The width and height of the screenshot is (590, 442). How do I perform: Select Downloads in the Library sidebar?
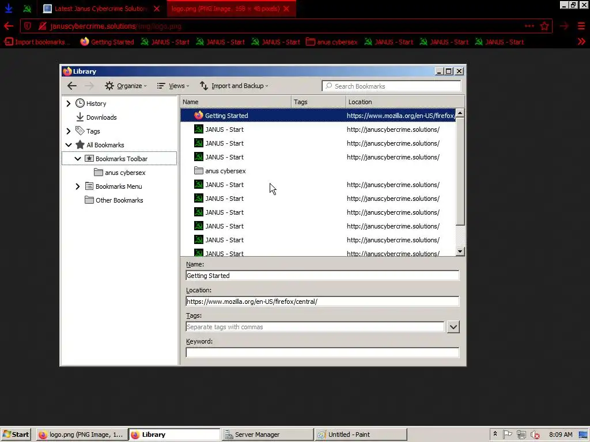pyautogui.click(x=101, y=117)
